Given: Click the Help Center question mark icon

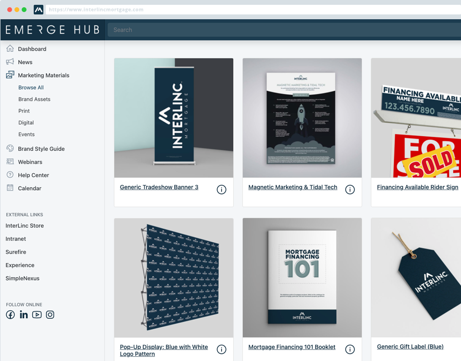Looking at the screenshot, I should click(x=10, y=174).
